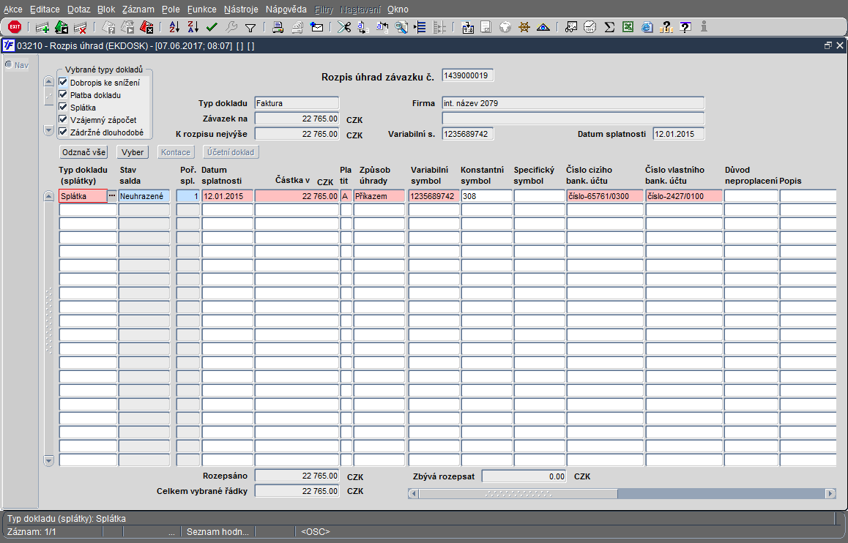The image size is (848, 543).
Task: Click the Internet Explorer browser icon
Action: pyautogui.click(x=647, y=27)
